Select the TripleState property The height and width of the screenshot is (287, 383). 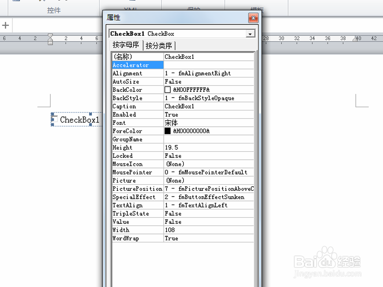pos(138,213)
